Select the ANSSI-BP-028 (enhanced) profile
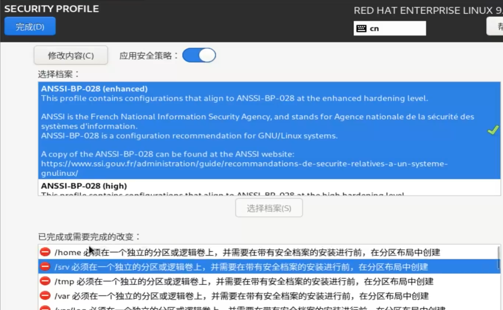Screen dimensions: 503x310 click(94, 89)
